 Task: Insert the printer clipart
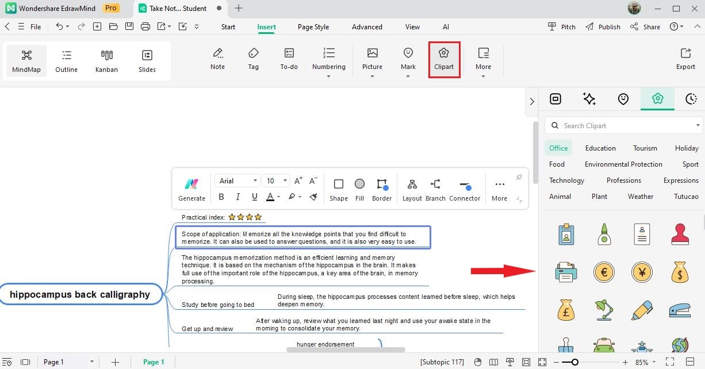(566, 271)
